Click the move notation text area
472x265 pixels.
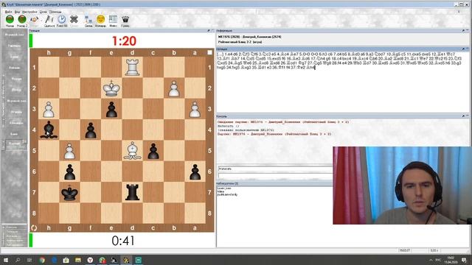342,82
